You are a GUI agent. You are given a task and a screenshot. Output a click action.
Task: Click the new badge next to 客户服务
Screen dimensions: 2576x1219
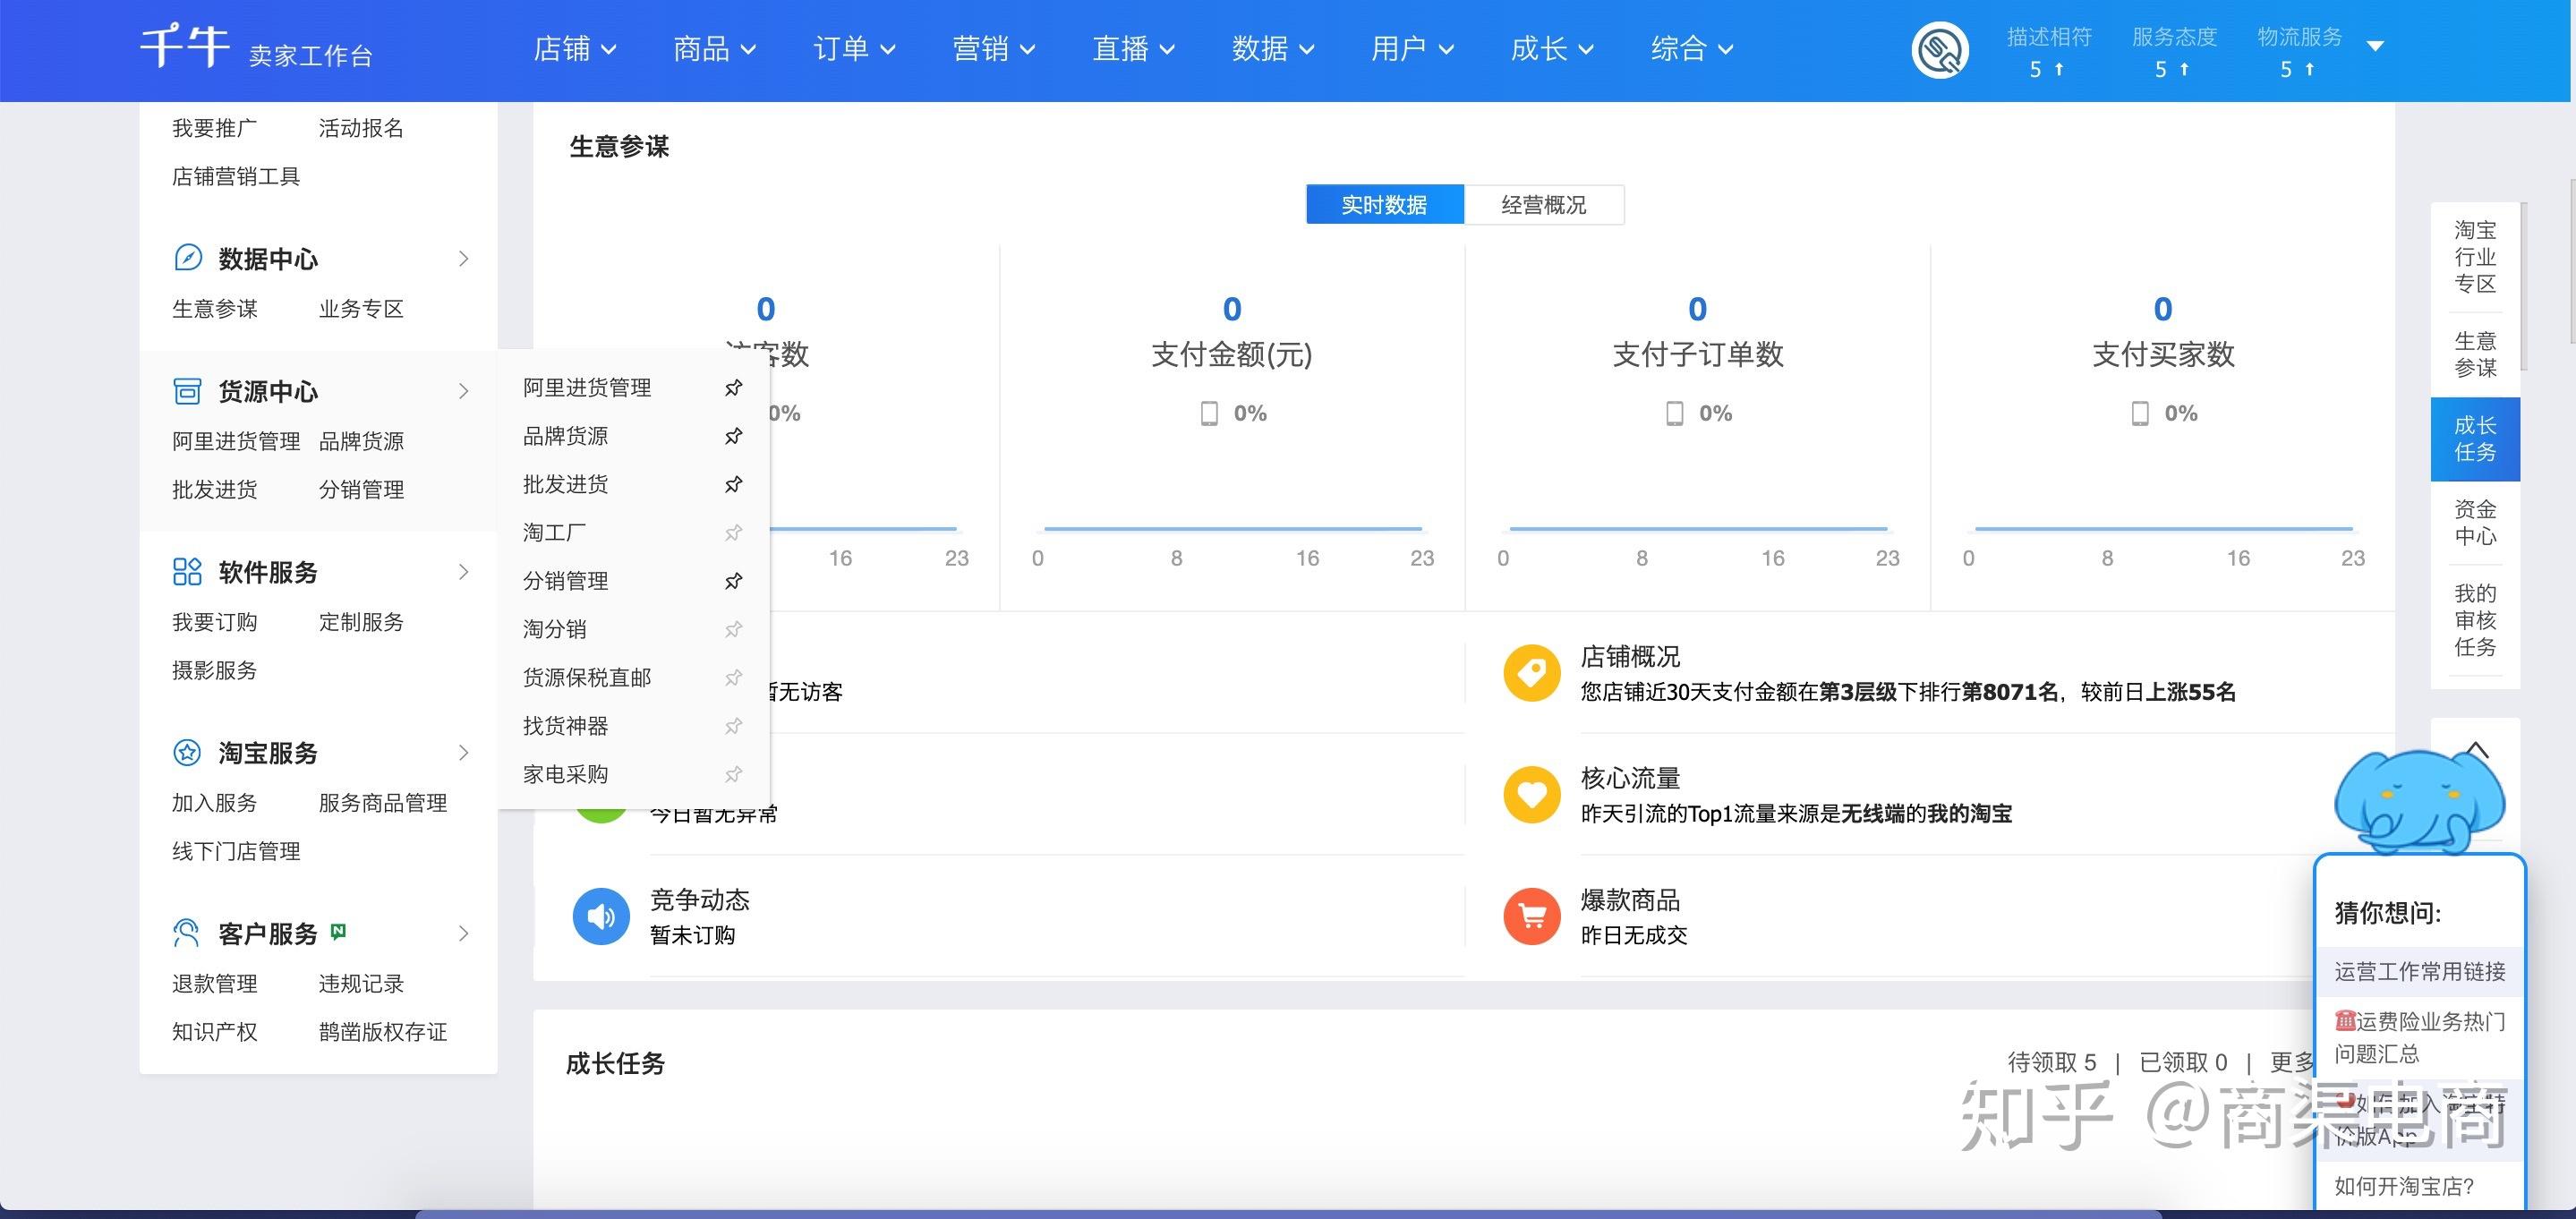point(338,931)
